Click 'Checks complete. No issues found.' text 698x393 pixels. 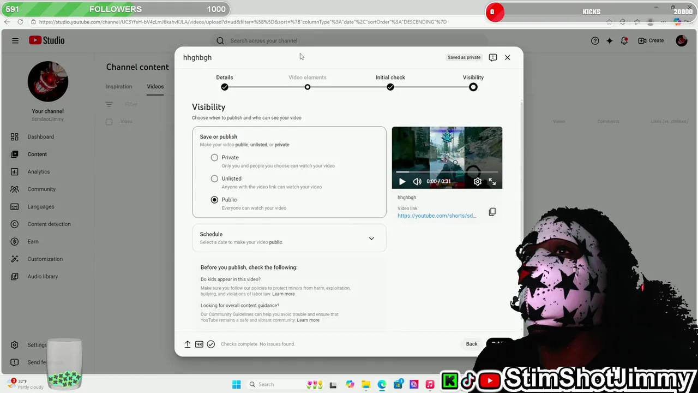coord(258,344)
